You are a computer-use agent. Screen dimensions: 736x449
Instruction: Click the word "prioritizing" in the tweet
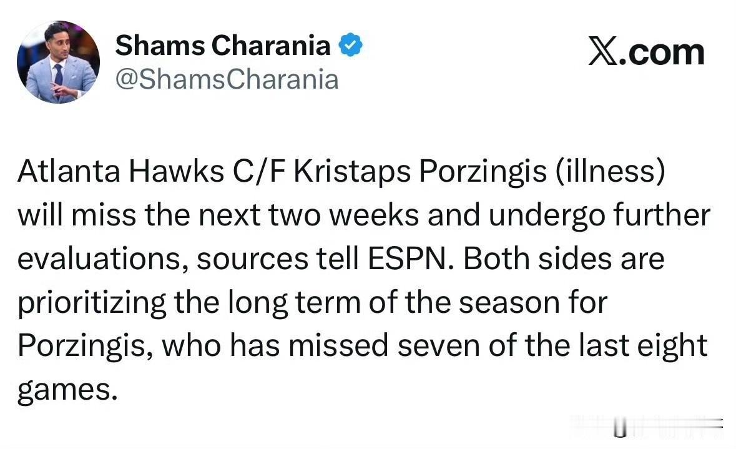(x=92, y=302)
